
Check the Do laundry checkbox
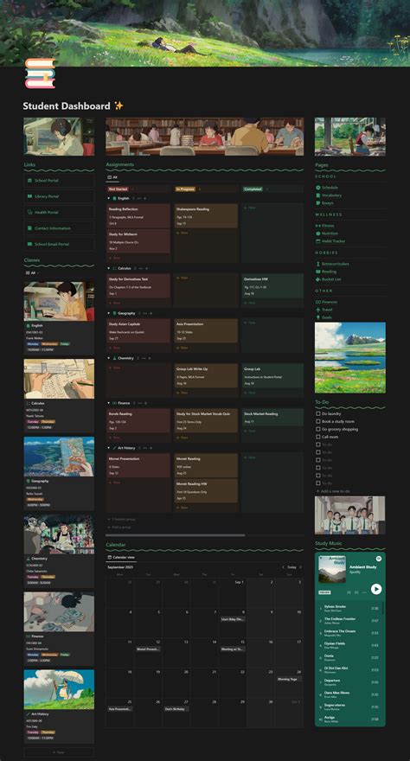(x=317, y=414)
